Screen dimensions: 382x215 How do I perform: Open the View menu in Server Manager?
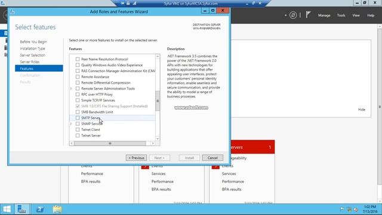pyautogui.click(x=356, y=16)
